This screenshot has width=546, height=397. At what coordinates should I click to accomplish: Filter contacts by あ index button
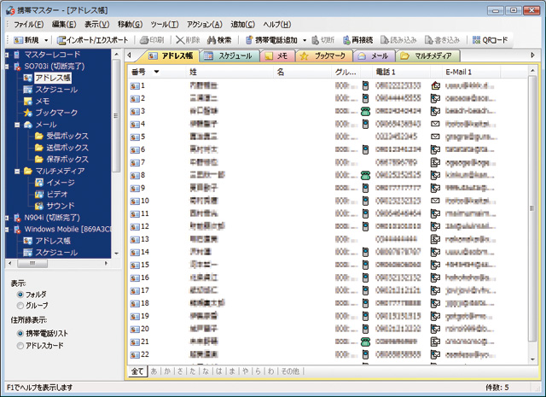click(x=154, y=371)
